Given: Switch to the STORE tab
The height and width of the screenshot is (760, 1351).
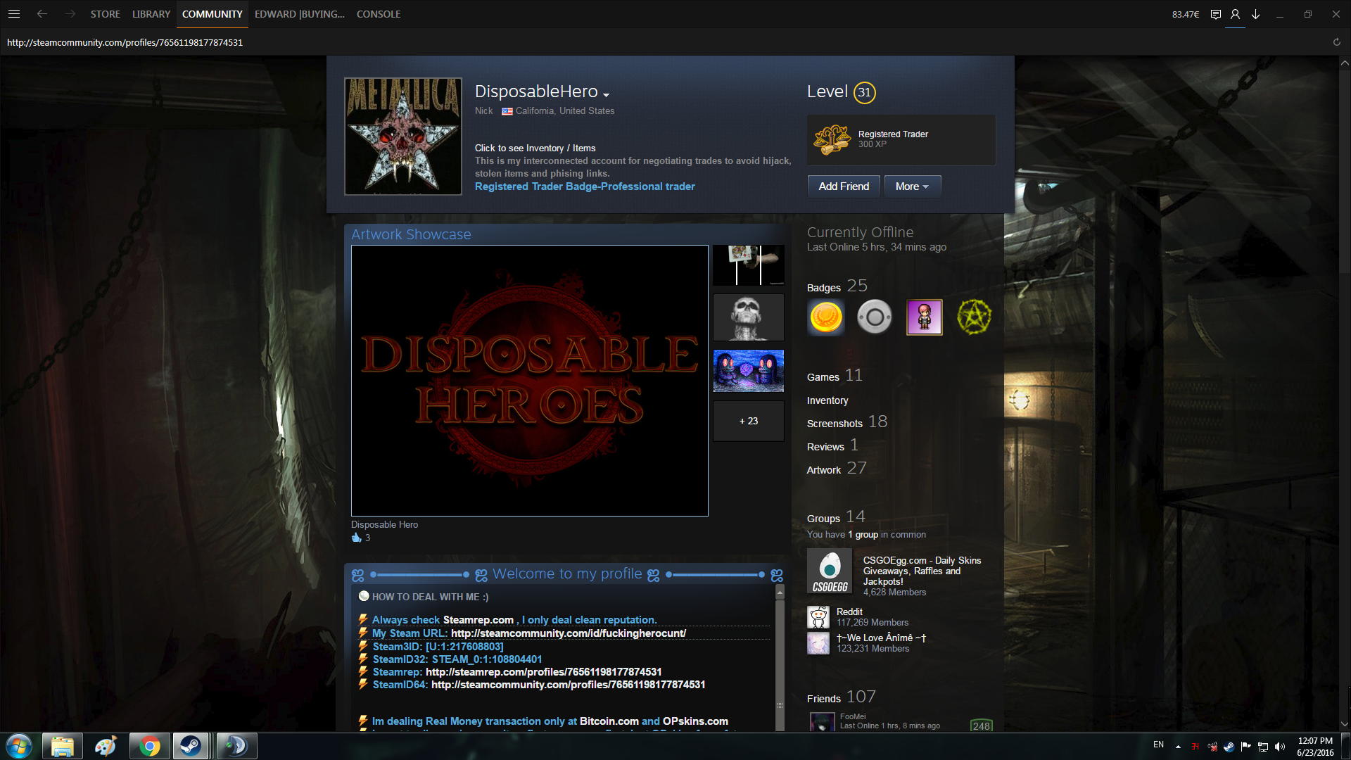Looking at the screenshot, I should coord(105,14).
